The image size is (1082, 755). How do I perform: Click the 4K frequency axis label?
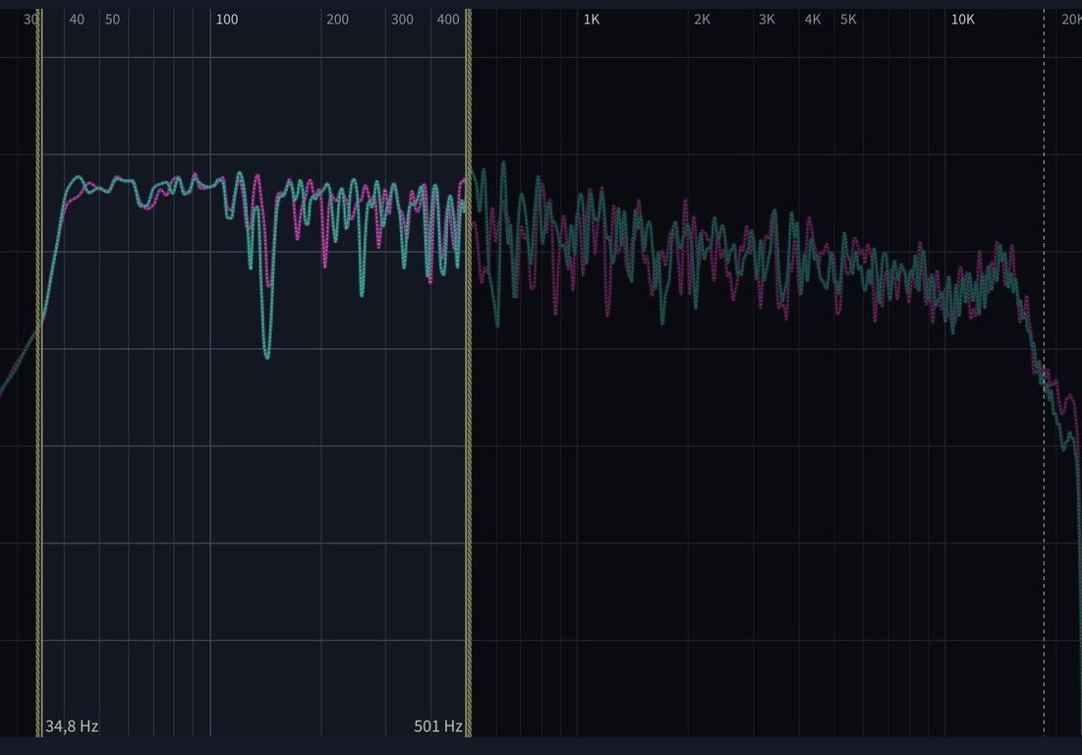(x=813, y=20)
